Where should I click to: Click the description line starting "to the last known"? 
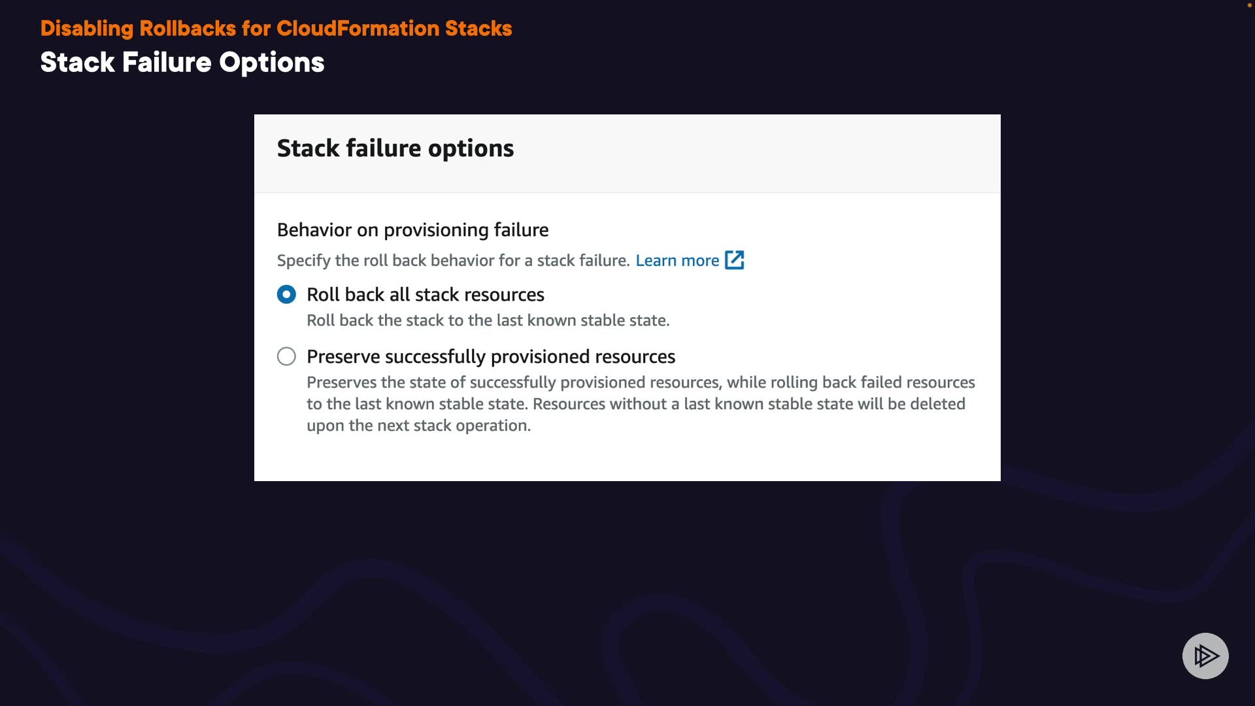click(x=635, y=404)
